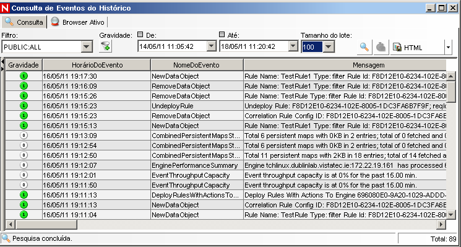
Task: Expand the Tamanho do lote dropdown
Action: pos(329,46)
